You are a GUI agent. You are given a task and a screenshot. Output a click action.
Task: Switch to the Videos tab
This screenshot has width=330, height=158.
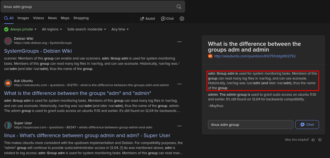click(38, 18)
